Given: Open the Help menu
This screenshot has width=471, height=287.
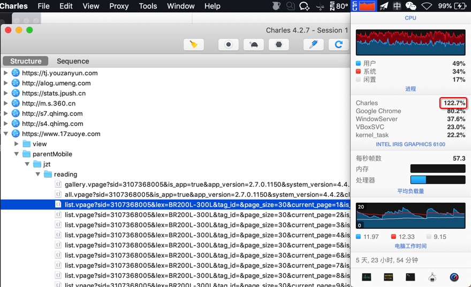Looking at the screenshot, I should click(x=212, y=6).
